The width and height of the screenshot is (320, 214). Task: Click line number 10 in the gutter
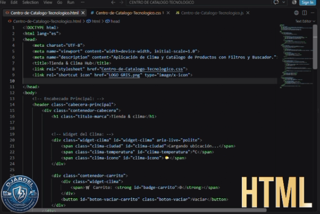click(x=12, y=81)
